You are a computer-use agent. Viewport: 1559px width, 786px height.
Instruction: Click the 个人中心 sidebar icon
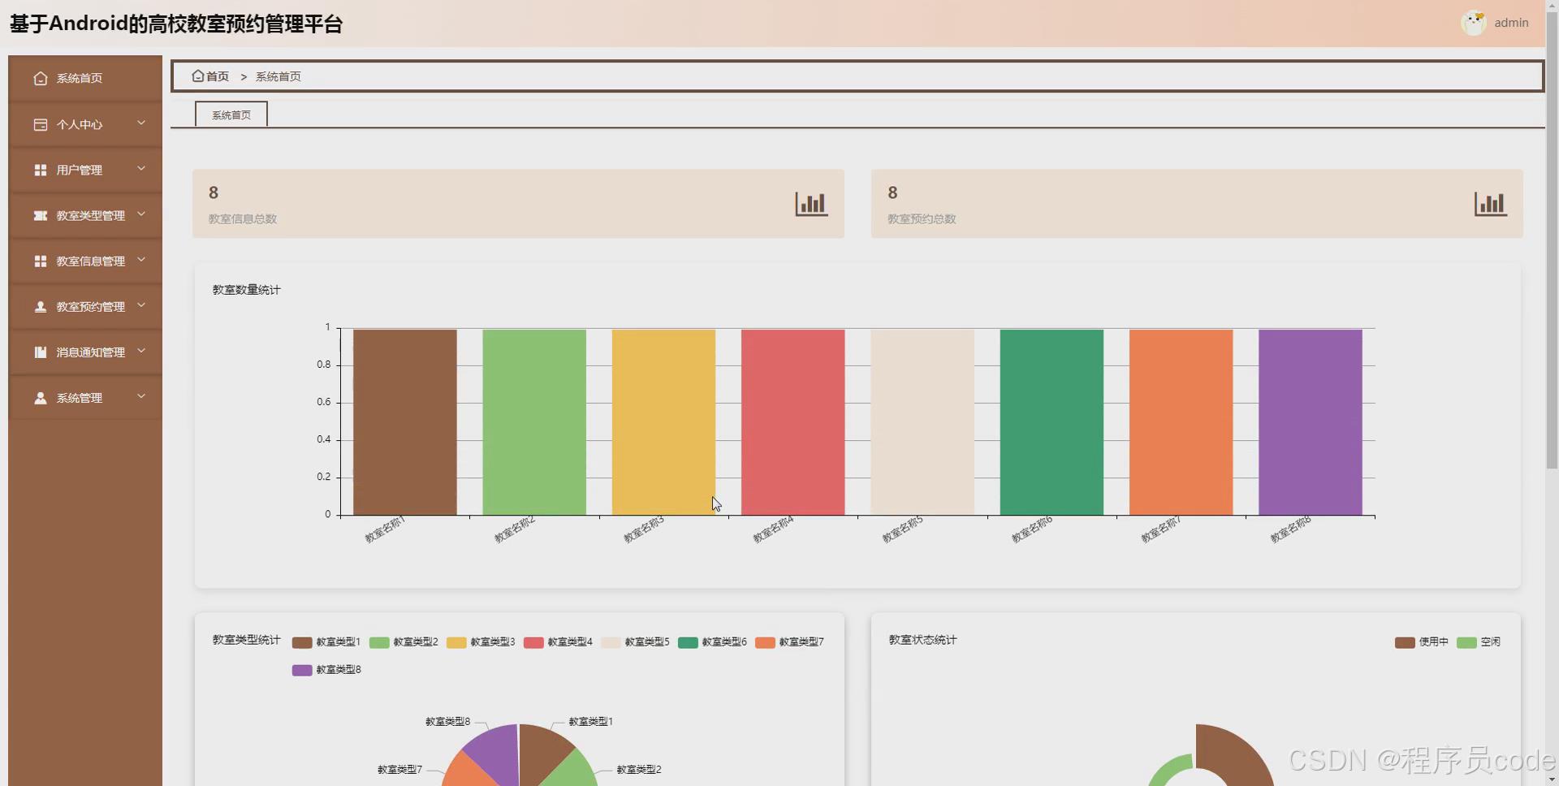41,124
